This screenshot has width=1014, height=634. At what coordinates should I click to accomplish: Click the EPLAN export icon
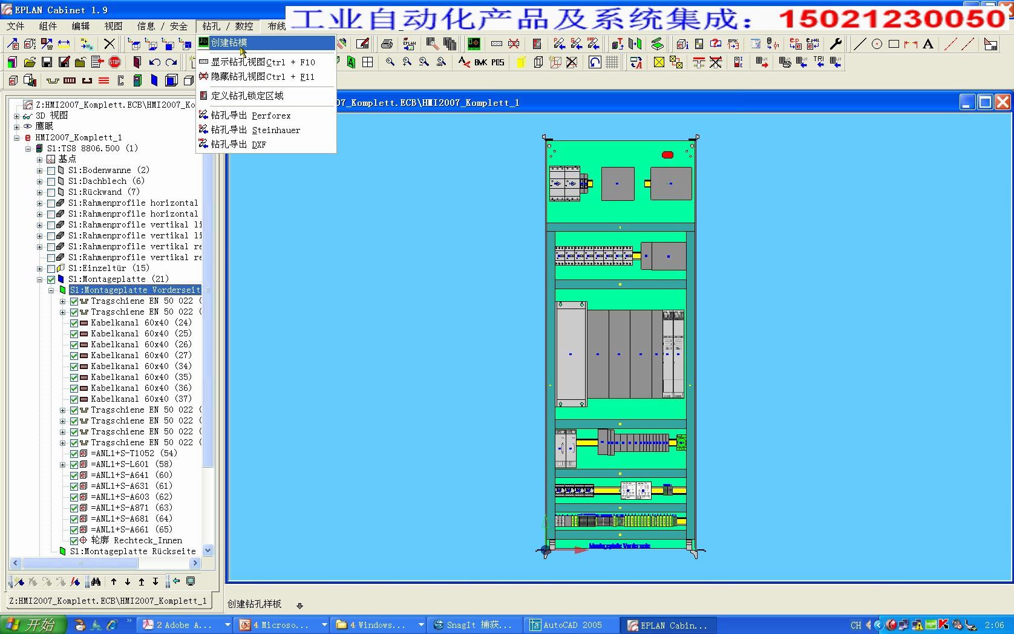(x=410, y=44)
